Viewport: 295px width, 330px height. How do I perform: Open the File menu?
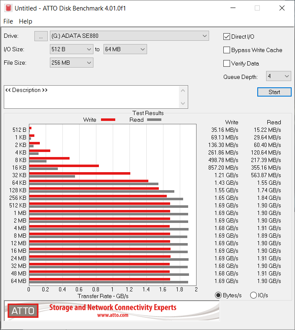coord(8,21)
